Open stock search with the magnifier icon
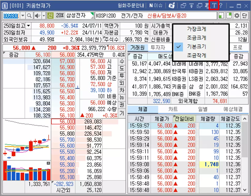 [29, 16]
